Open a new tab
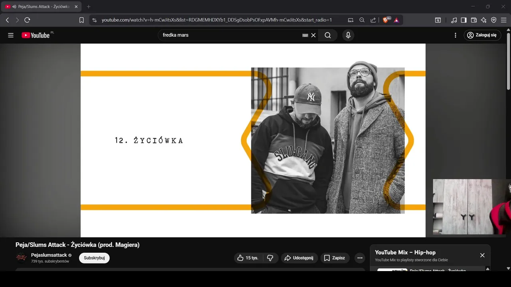This screenshot has height=287, width=511. coord(89,7)
